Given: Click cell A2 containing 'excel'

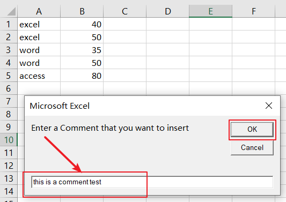Looking at the screenshot, I should click(x=39, y=37).
